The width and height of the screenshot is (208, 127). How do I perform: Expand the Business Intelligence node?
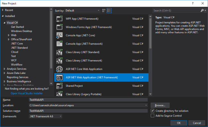pos(4,81)
